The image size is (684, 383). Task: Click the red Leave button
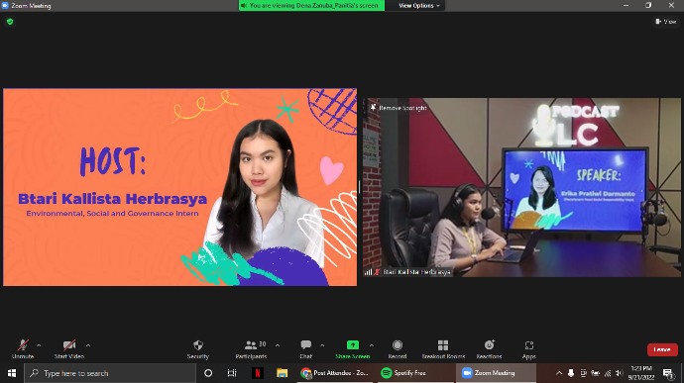coord(662,349)
